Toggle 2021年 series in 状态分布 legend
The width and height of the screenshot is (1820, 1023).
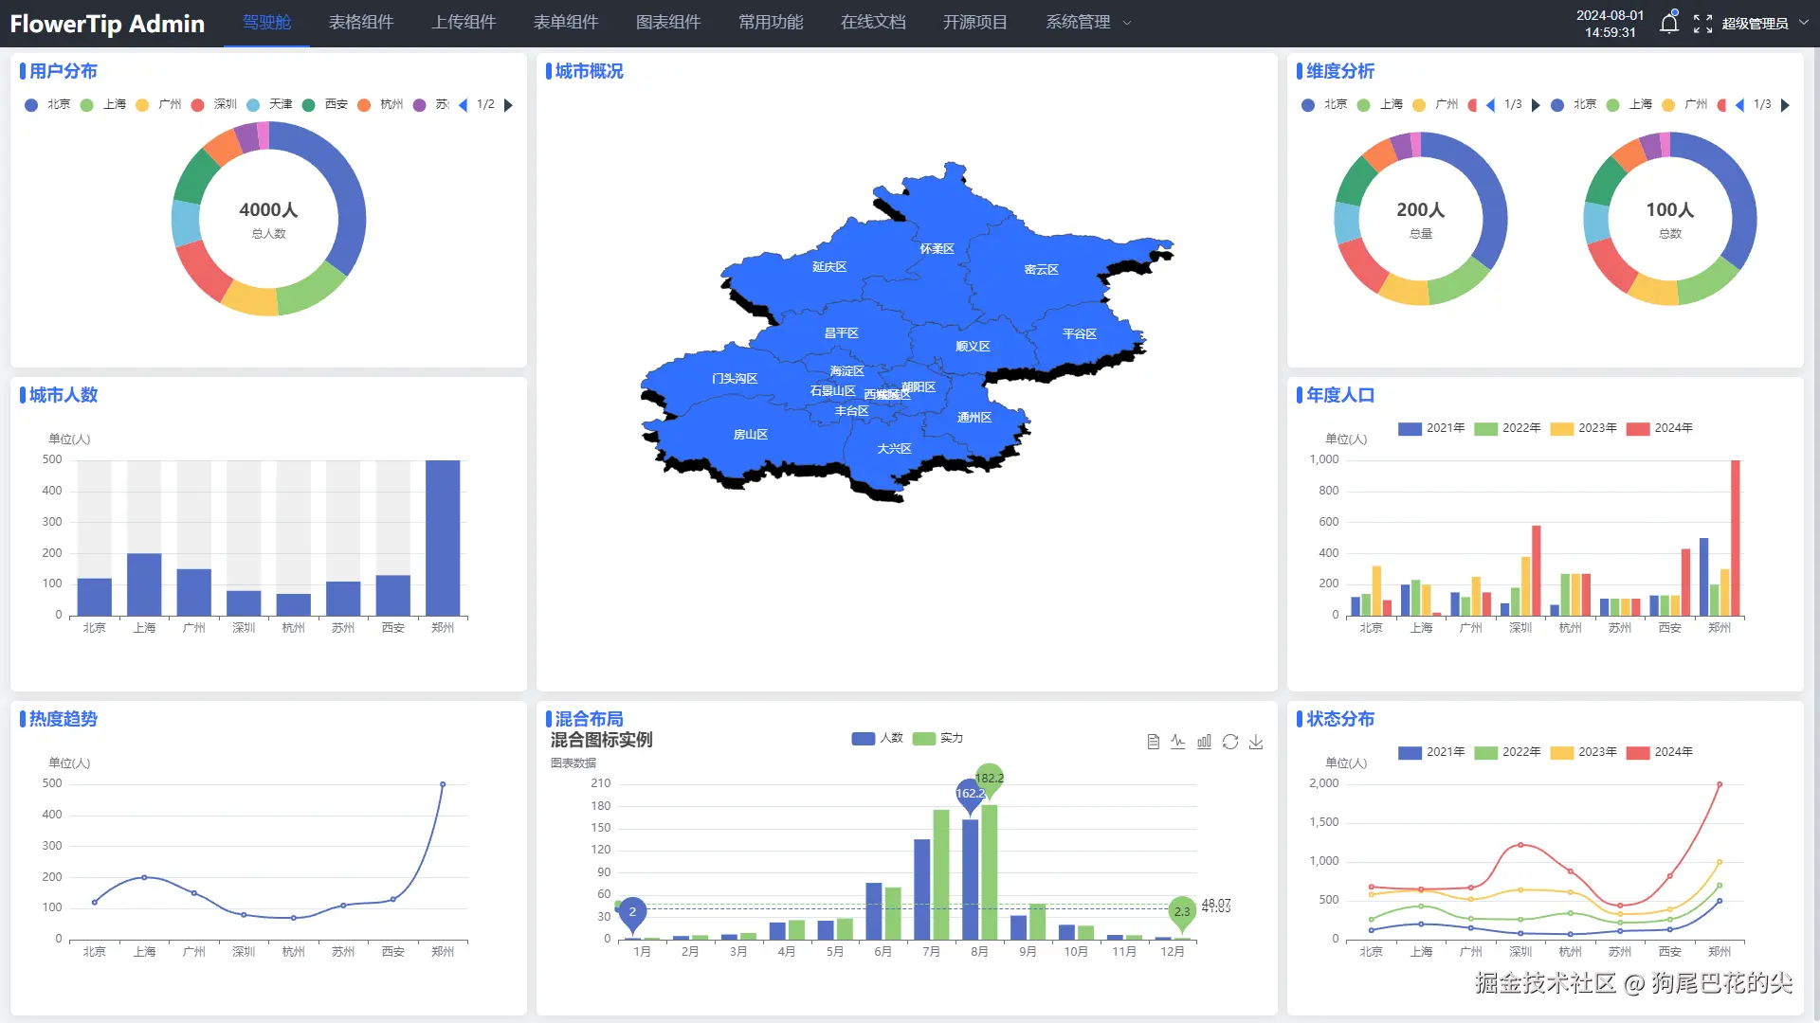coord(1410,752)
